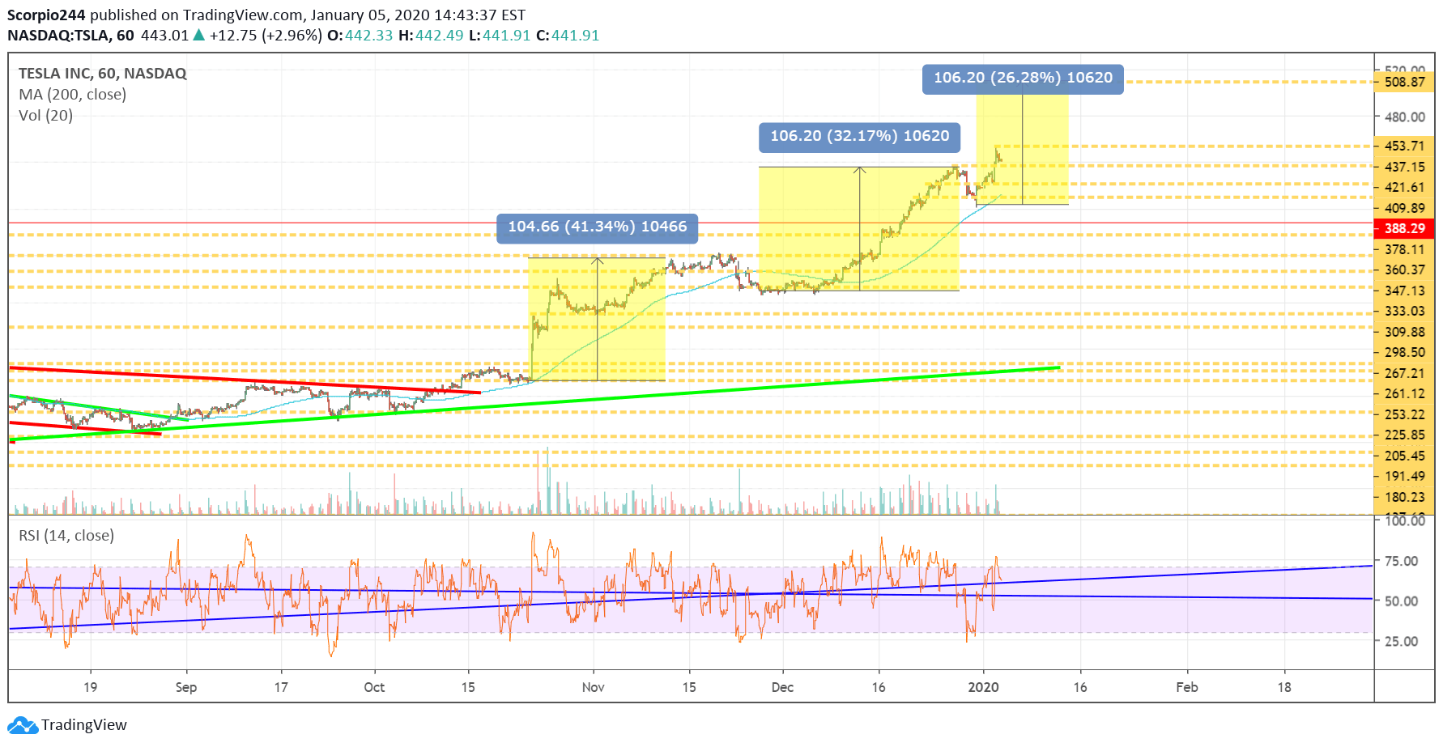Image resolution: width=1443 pixels, height=747 pixels.
Task: Click the RSI 50.00 scale label
Action: click(1401, 601)
